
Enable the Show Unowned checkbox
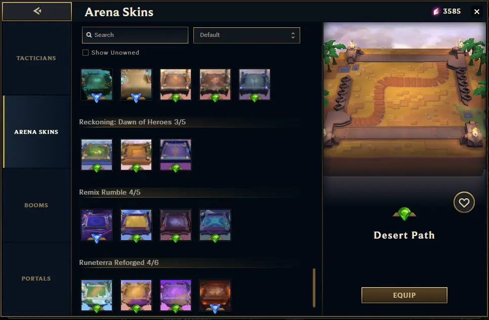pos(86,53)
